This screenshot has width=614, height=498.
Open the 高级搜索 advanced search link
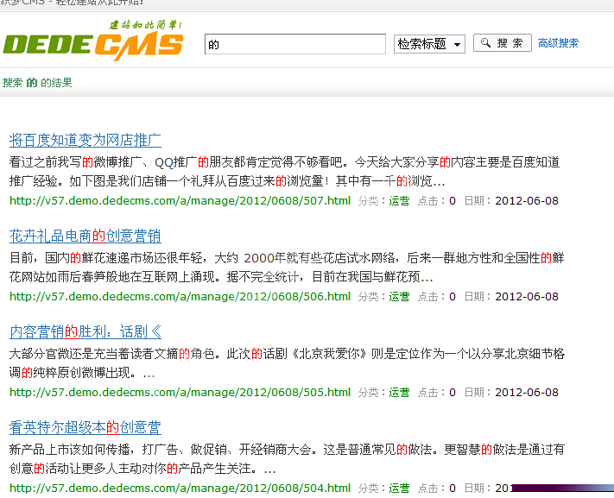558,43
